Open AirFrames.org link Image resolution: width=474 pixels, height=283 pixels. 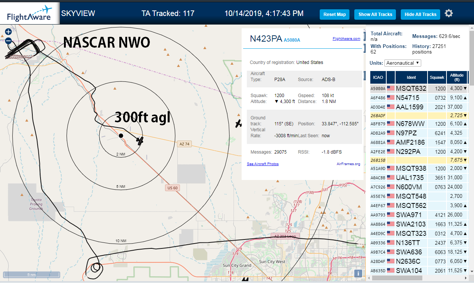pos(348,164)
